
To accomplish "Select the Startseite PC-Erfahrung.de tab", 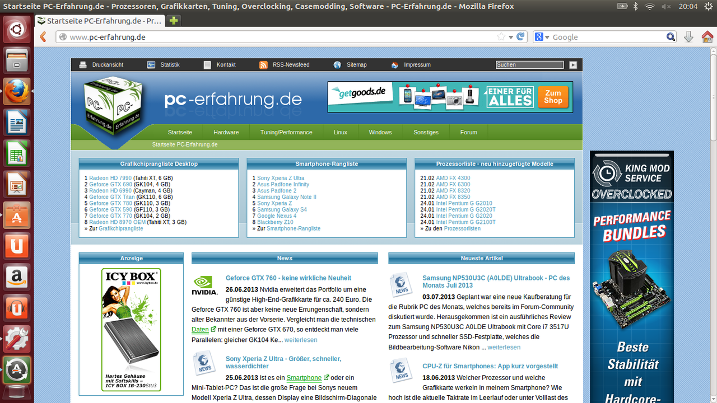I will pos(100,21).
